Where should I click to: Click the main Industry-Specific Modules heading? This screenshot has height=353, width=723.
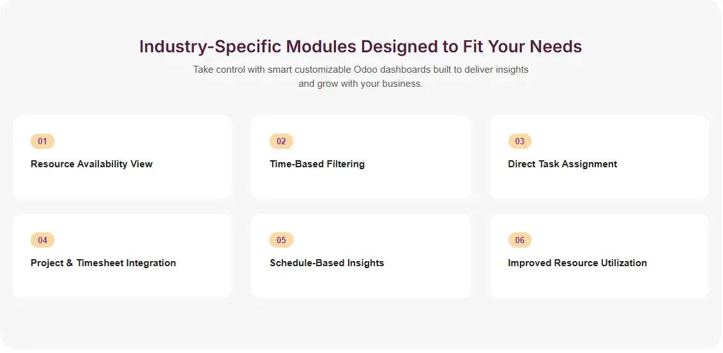[x=360, y=47]
